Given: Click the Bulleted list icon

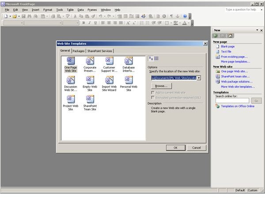Looking at the screenshot, I should [x=148, y=23].
